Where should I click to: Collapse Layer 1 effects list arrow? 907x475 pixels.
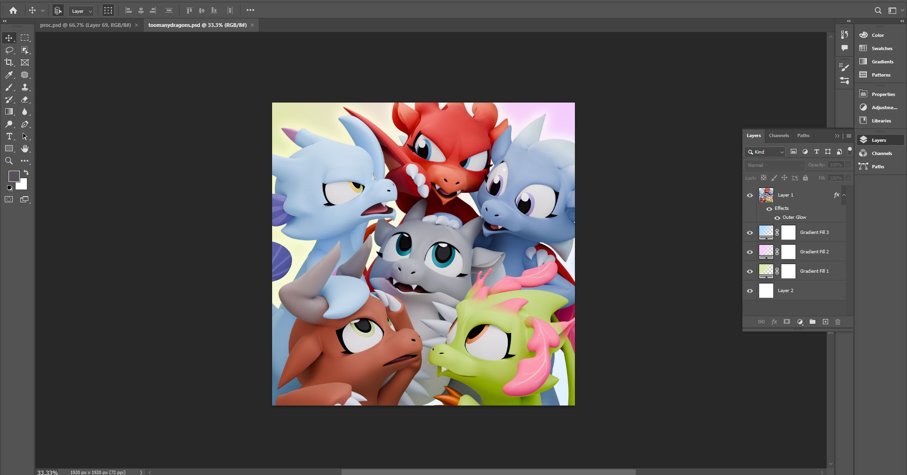[x=844, y=195]
